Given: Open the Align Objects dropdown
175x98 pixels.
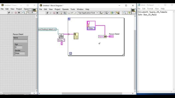Looking at the screenshot, I should pos(102,13).
